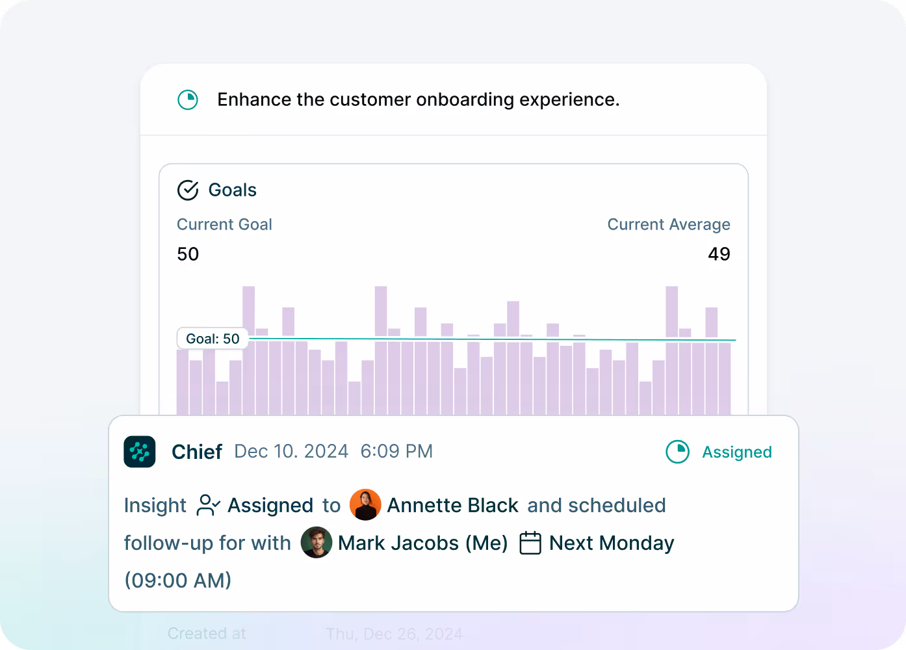906x650 pixels.
Task: Open Mark Jacobs' avatar
Action: 317,543
